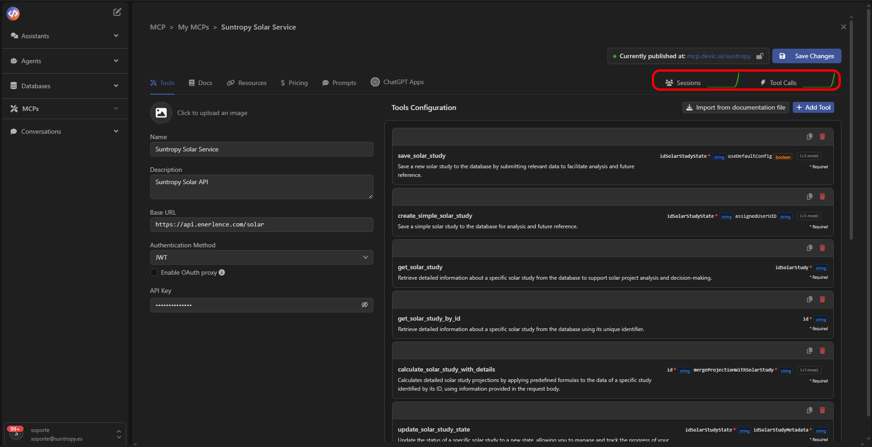
Task: Click the Base URL input field
Action: click(261, 225)
